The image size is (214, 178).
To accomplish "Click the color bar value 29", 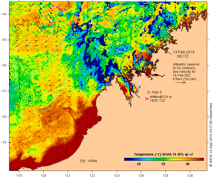I will pyautogui.click(x=163, y=164).
